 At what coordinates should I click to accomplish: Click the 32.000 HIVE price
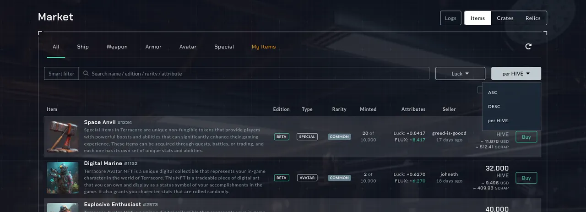click(x=497, y=169)
